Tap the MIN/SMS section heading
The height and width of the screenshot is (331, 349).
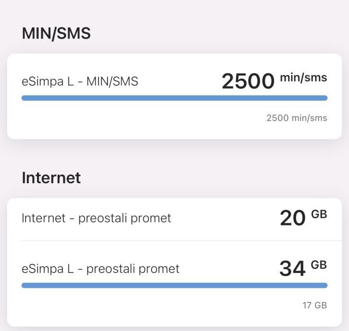[56, 33]
